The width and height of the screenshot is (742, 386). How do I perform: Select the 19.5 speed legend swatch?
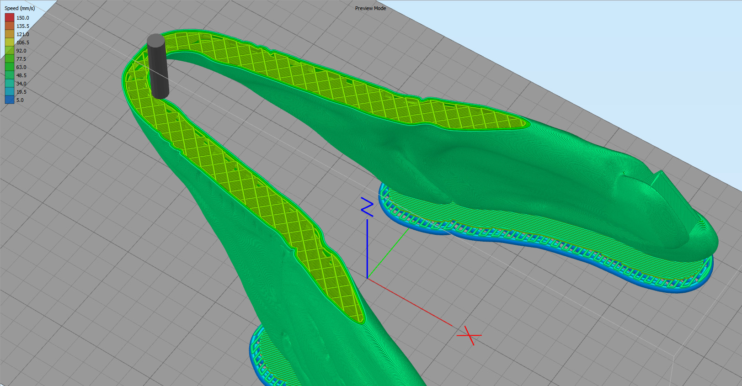[10, 92]
